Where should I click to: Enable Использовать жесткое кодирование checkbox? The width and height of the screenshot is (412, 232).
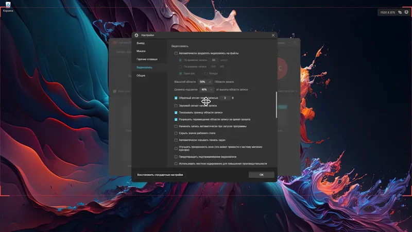pyautogui.click(x=176, y=164)
